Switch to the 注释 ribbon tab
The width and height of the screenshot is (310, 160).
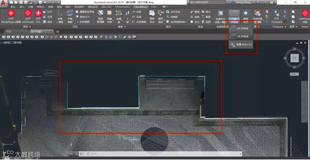pyautogui.click(x=31, y=7)
